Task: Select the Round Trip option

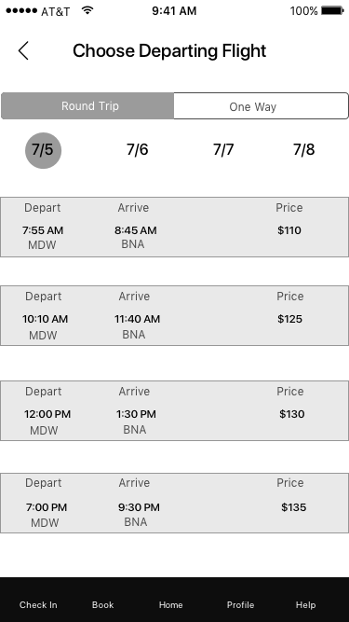Action: coord(87,106)
